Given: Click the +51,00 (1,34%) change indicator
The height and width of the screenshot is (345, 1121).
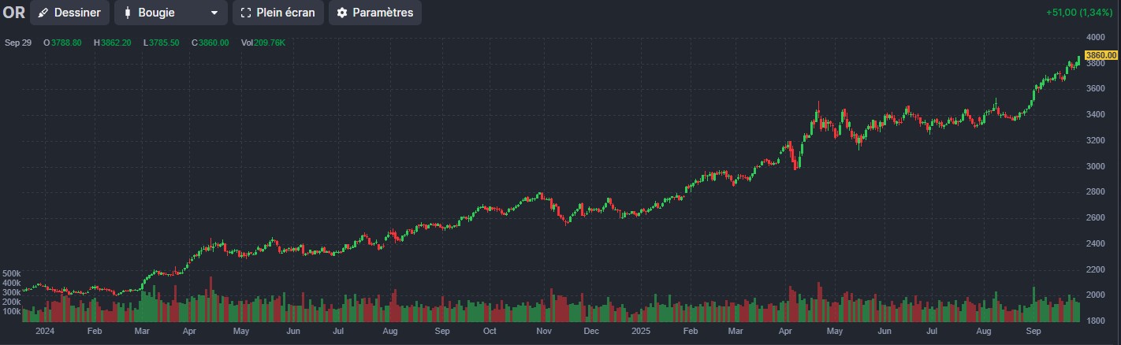Looking at the screenshot, I should pos(1081,13).
